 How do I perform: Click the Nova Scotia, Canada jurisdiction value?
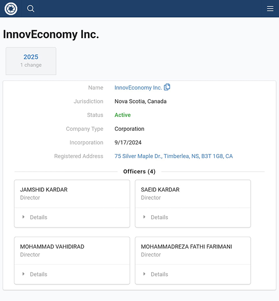coord(140,101)
